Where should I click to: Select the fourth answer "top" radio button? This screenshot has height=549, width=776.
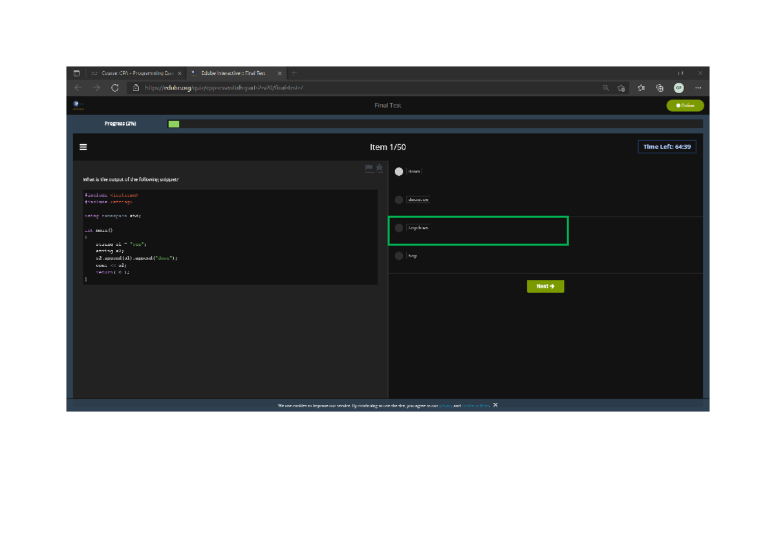(x=399, y=256)
